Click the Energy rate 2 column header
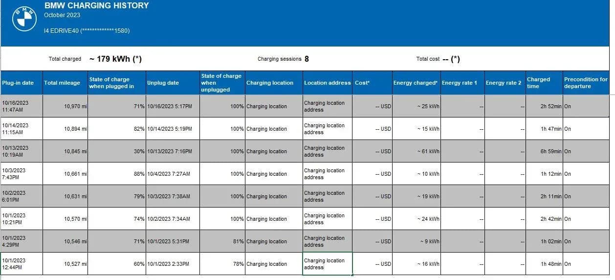The width and height of the screenshot is (615, 280). coord(505,83)
